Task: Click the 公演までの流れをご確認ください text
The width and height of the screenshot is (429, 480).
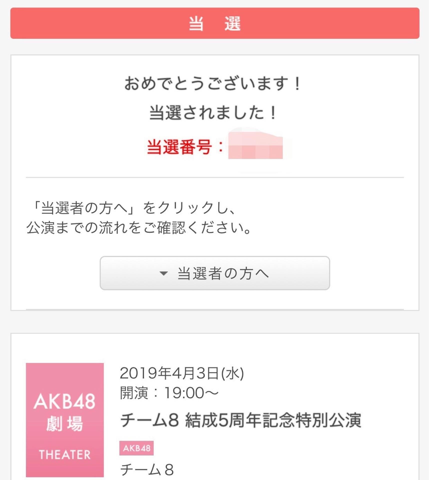Action: point(139,228)
